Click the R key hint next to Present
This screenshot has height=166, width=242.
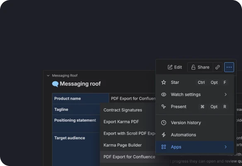point(225,107)
